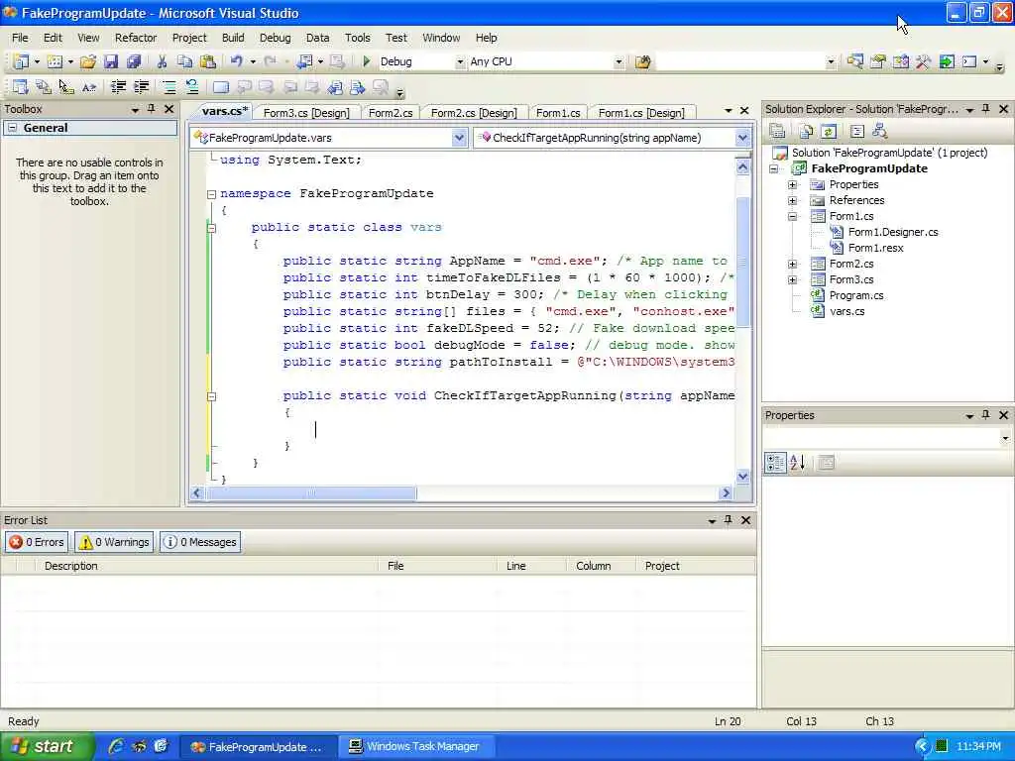The height and width of the screenshot is (761, 1015).
Task: Collapse the namespace FakeProgramUpdate code block
Action: [x=211, y=194]
